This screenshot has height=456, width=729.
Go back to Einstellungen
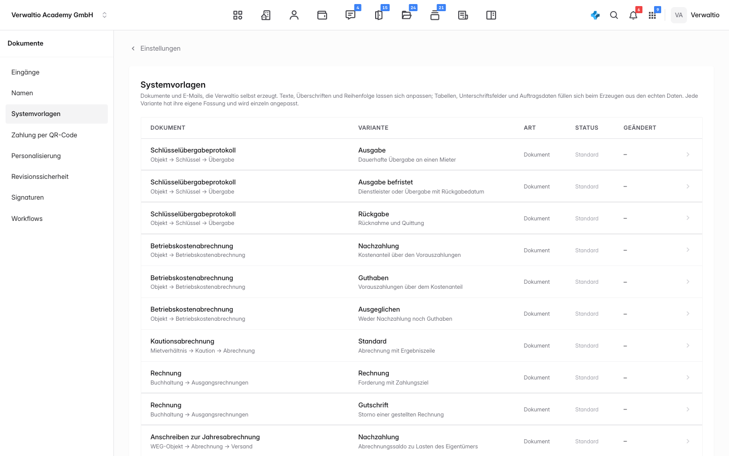pyautogui.click(x=155, y=48)
